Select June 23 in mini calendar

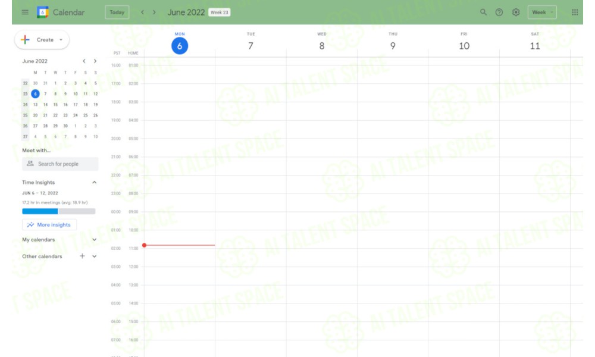coord(65,115)
